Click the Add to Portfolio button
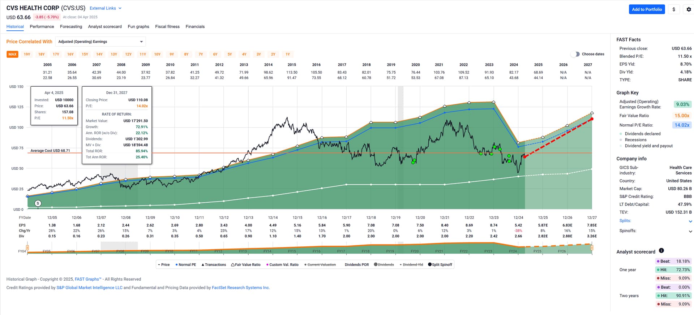Screen dimensions: 694x315 [647, 9]
